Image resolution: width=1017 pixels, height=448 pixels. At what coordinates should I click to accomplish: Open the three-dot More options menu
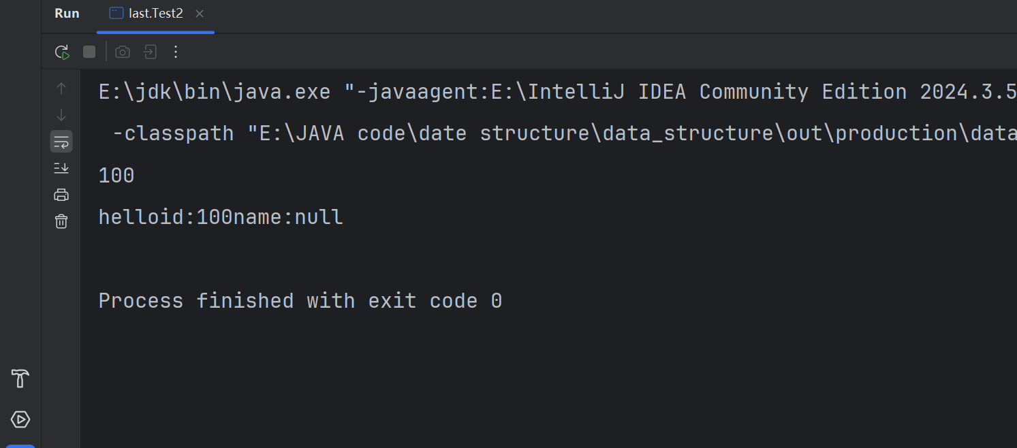(x=176, y=52)
